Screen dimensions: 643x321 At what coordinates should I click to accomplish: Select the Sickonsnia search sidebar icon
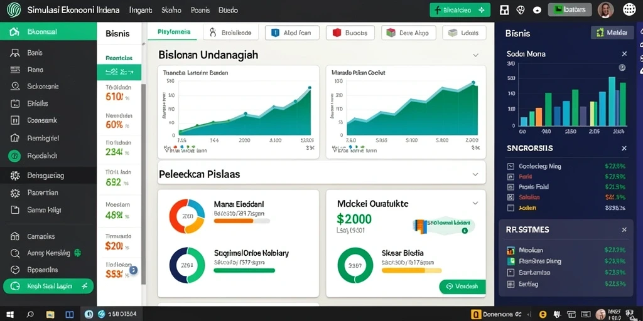click(x=15, y=87)
